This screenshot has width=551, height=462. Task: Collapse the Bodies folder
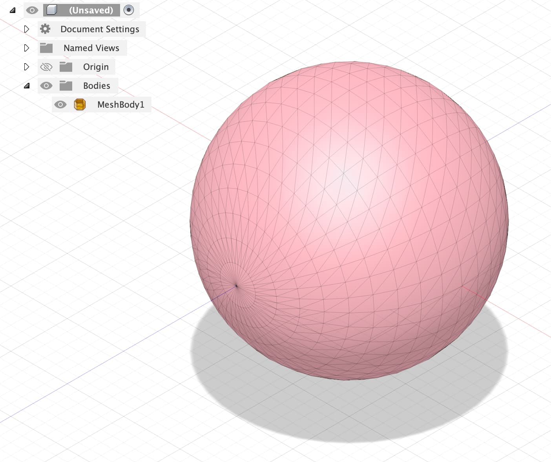[27, 86]
